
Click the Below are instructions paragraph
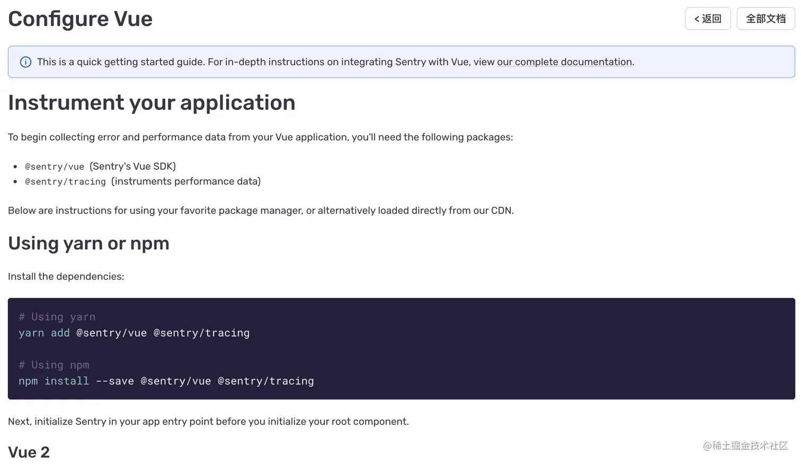click(x=261, y=211)
